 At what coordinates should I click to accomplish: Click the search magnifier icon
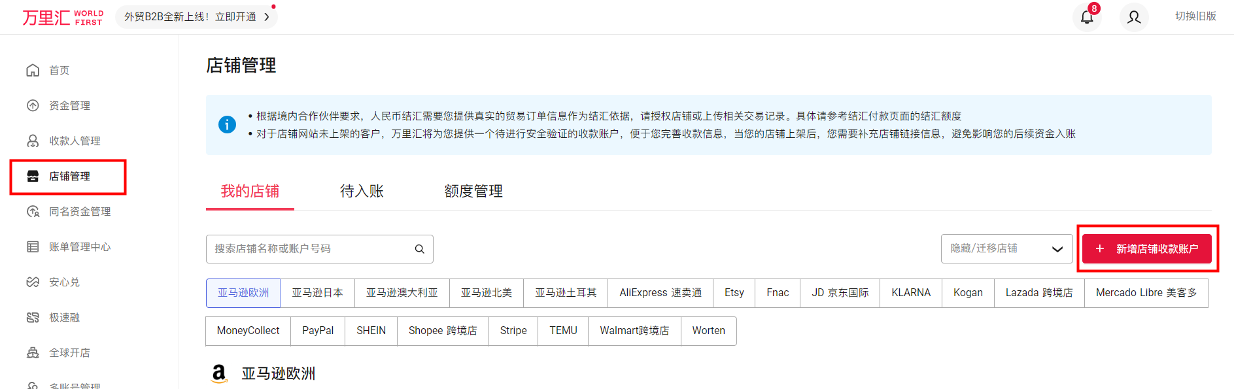[x=419, y=249]
